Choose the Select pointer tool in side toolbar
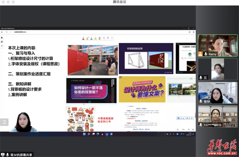 tap(2, 38)
